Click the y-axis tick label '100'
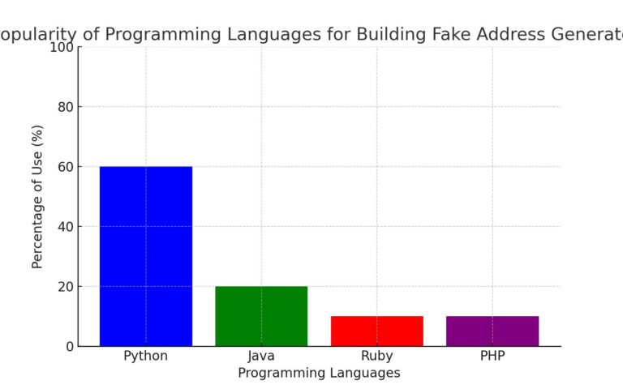Image resolution: width=623 pixels, height=389 pixels. click(62, 47)
